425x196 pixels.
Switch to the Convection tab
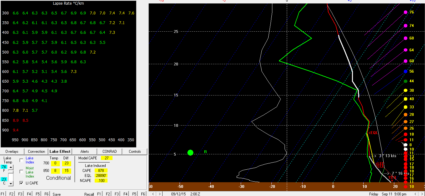pyautogui.click(x=36, y=152)
